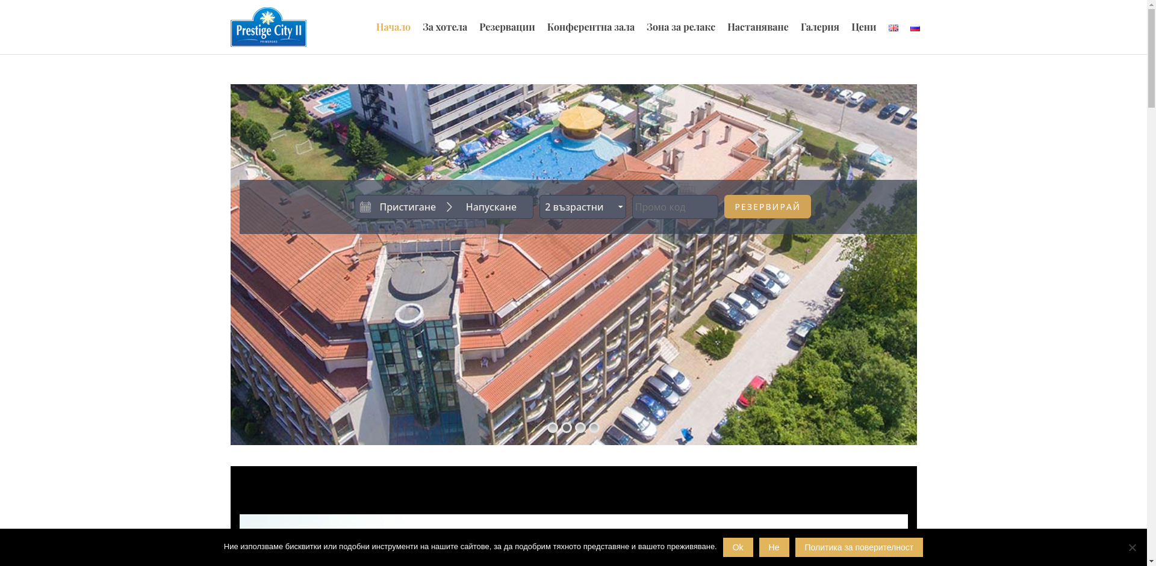Click the РЕЗЕРВИРАЙ booking button
This screenshot has width=1156, height=566.
pos(767,207)
